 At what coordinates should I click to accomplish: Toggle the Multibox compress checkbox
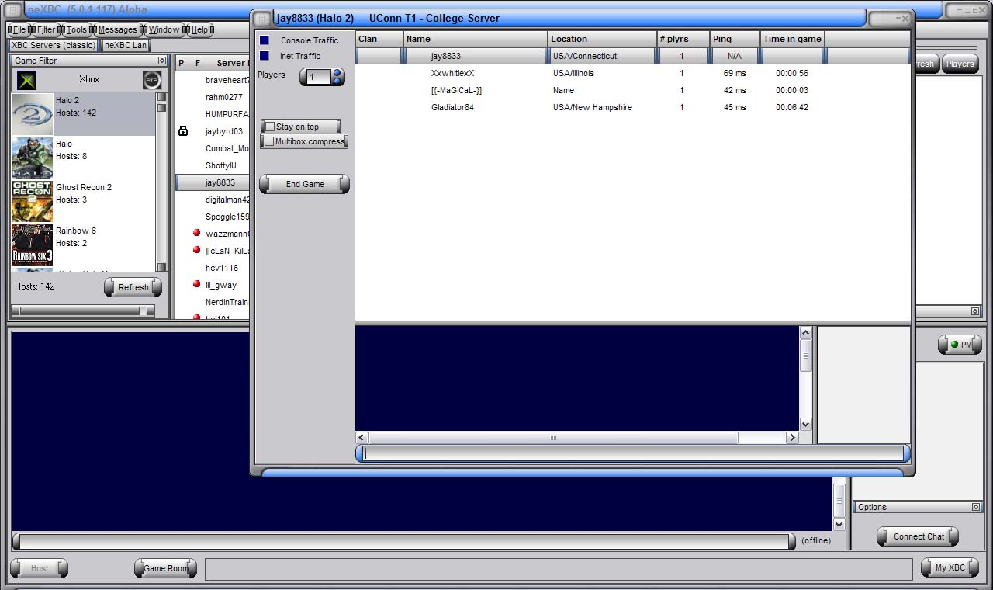[x=269, y=141]
